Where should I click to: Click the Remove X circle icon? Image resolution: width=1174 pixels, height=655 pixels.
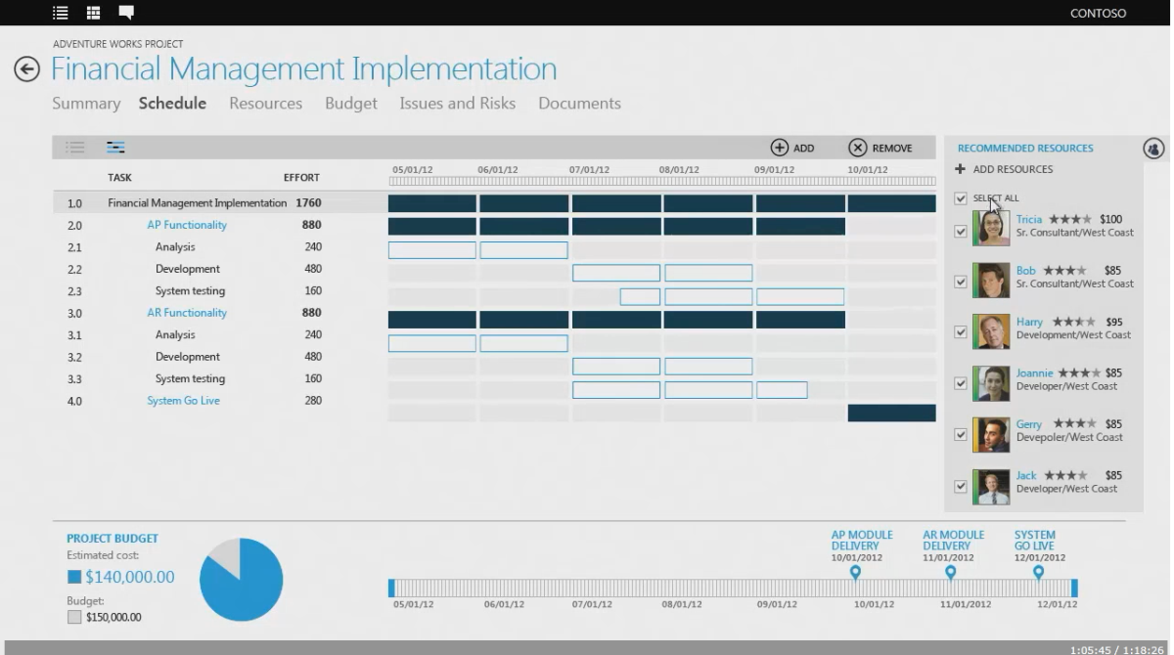857,148
